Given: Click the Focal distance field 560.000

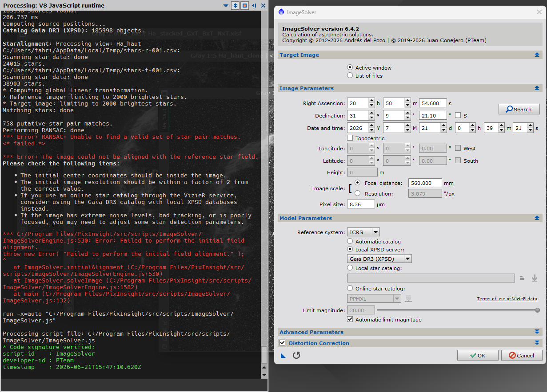Looking at the screenshot, I should pos(425,183).
